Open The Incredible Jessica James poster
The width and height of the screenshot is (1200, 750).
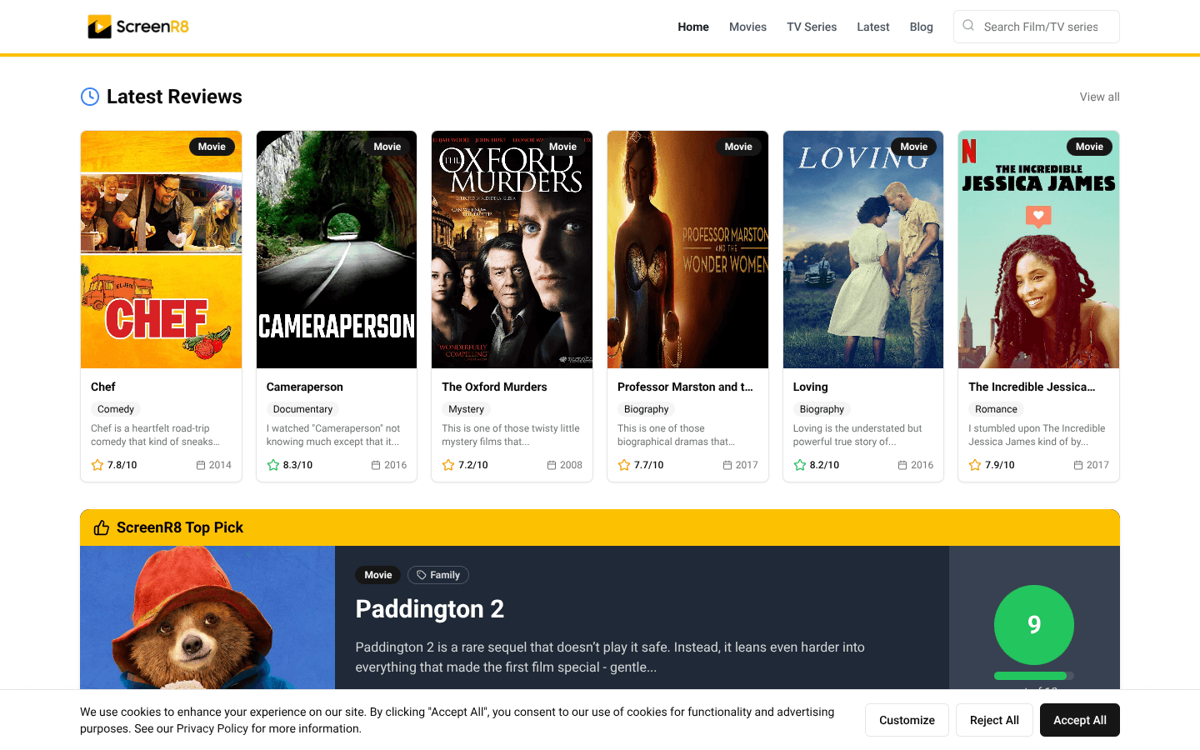1038,250
